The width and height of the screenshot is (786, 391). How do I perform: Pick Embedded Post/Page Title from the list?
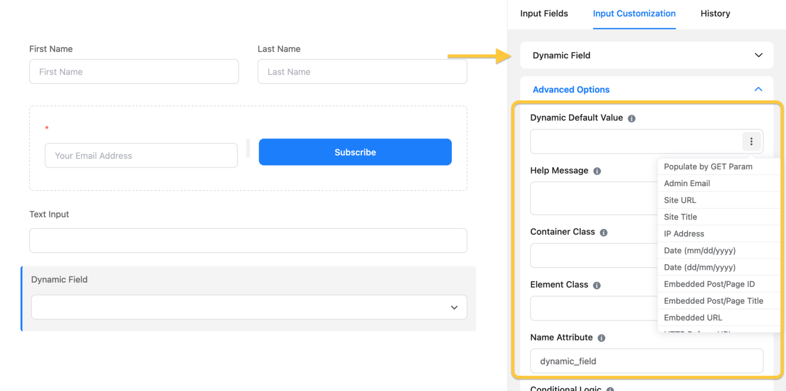(x=713, y=301)
